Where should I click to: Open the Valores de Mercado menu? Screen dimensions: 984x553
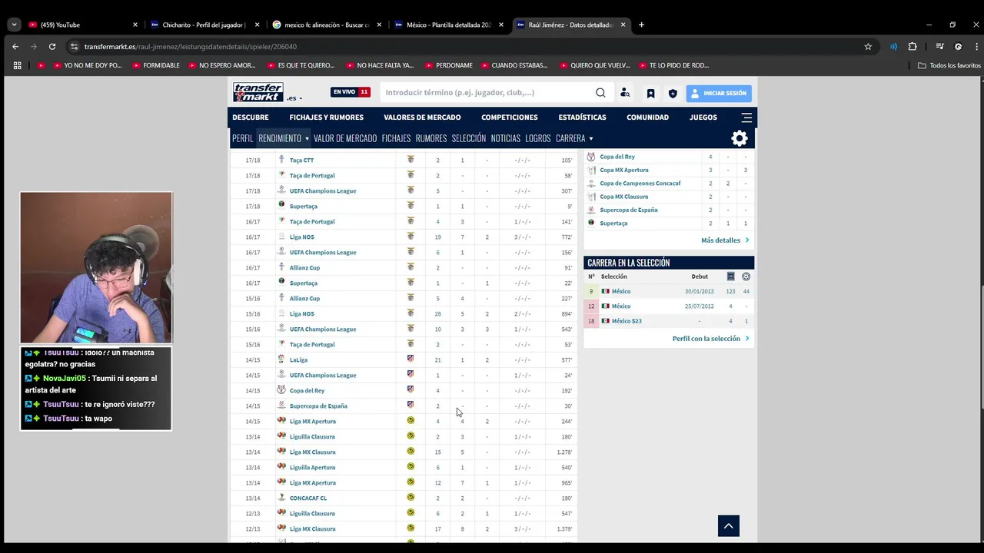[422, 118]
